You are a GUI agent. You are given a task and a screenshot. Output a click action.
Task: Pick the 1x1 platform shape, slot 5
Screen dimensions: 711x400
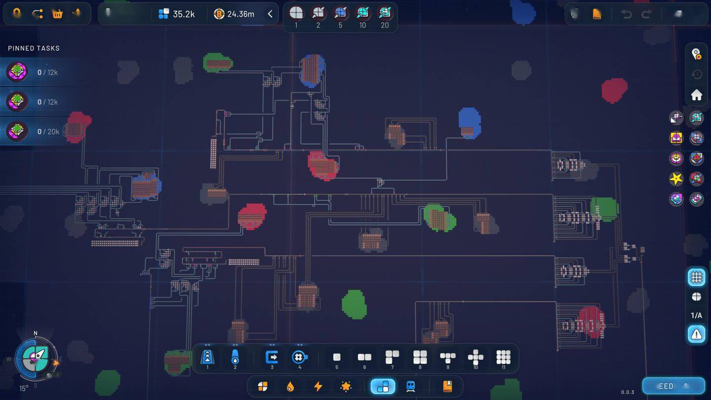(x=337, y=357)
